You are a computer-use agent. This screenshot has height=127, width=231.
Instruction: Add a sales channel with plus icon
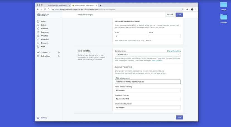tap(59, 52)
